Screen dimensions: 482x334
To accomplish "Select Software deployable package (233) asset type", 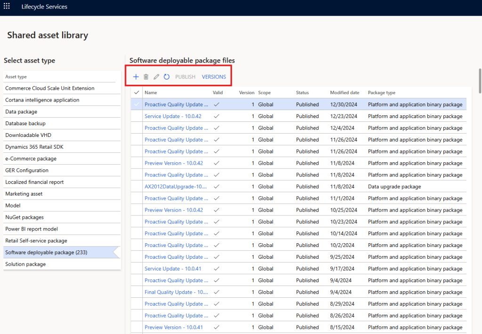I will pyautogui.click(x=62, y=252).
